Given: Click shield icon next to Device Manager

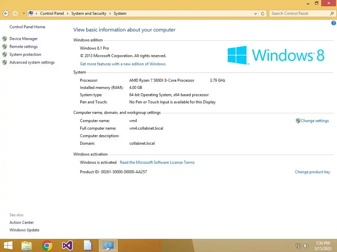Looking at the screenshot, I should click(5, 39).
